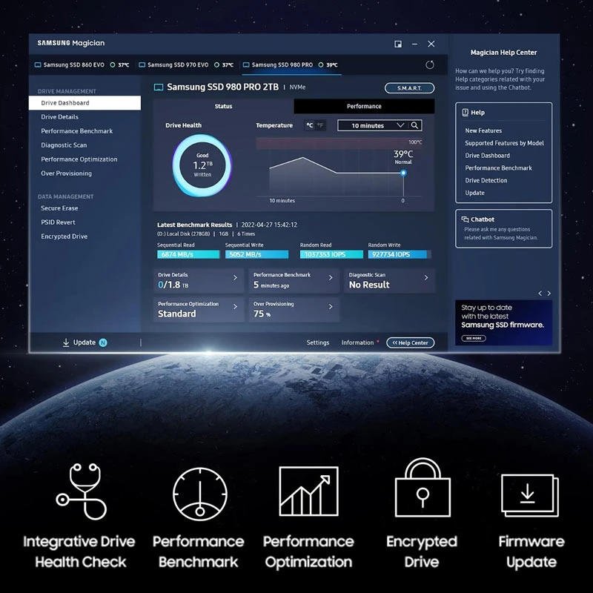The image size is (593, 593).
Task: Open Drive Dashboard in the sidebar
Action: pyautogui.click(x=85, y=103)
